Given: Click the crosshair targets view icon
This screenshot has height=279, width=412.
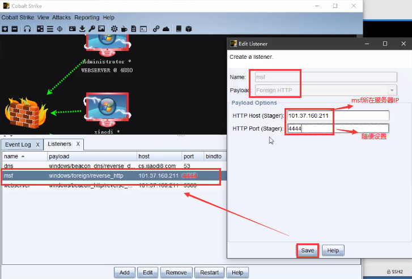Looking at the screenshot, I should 60,29.
